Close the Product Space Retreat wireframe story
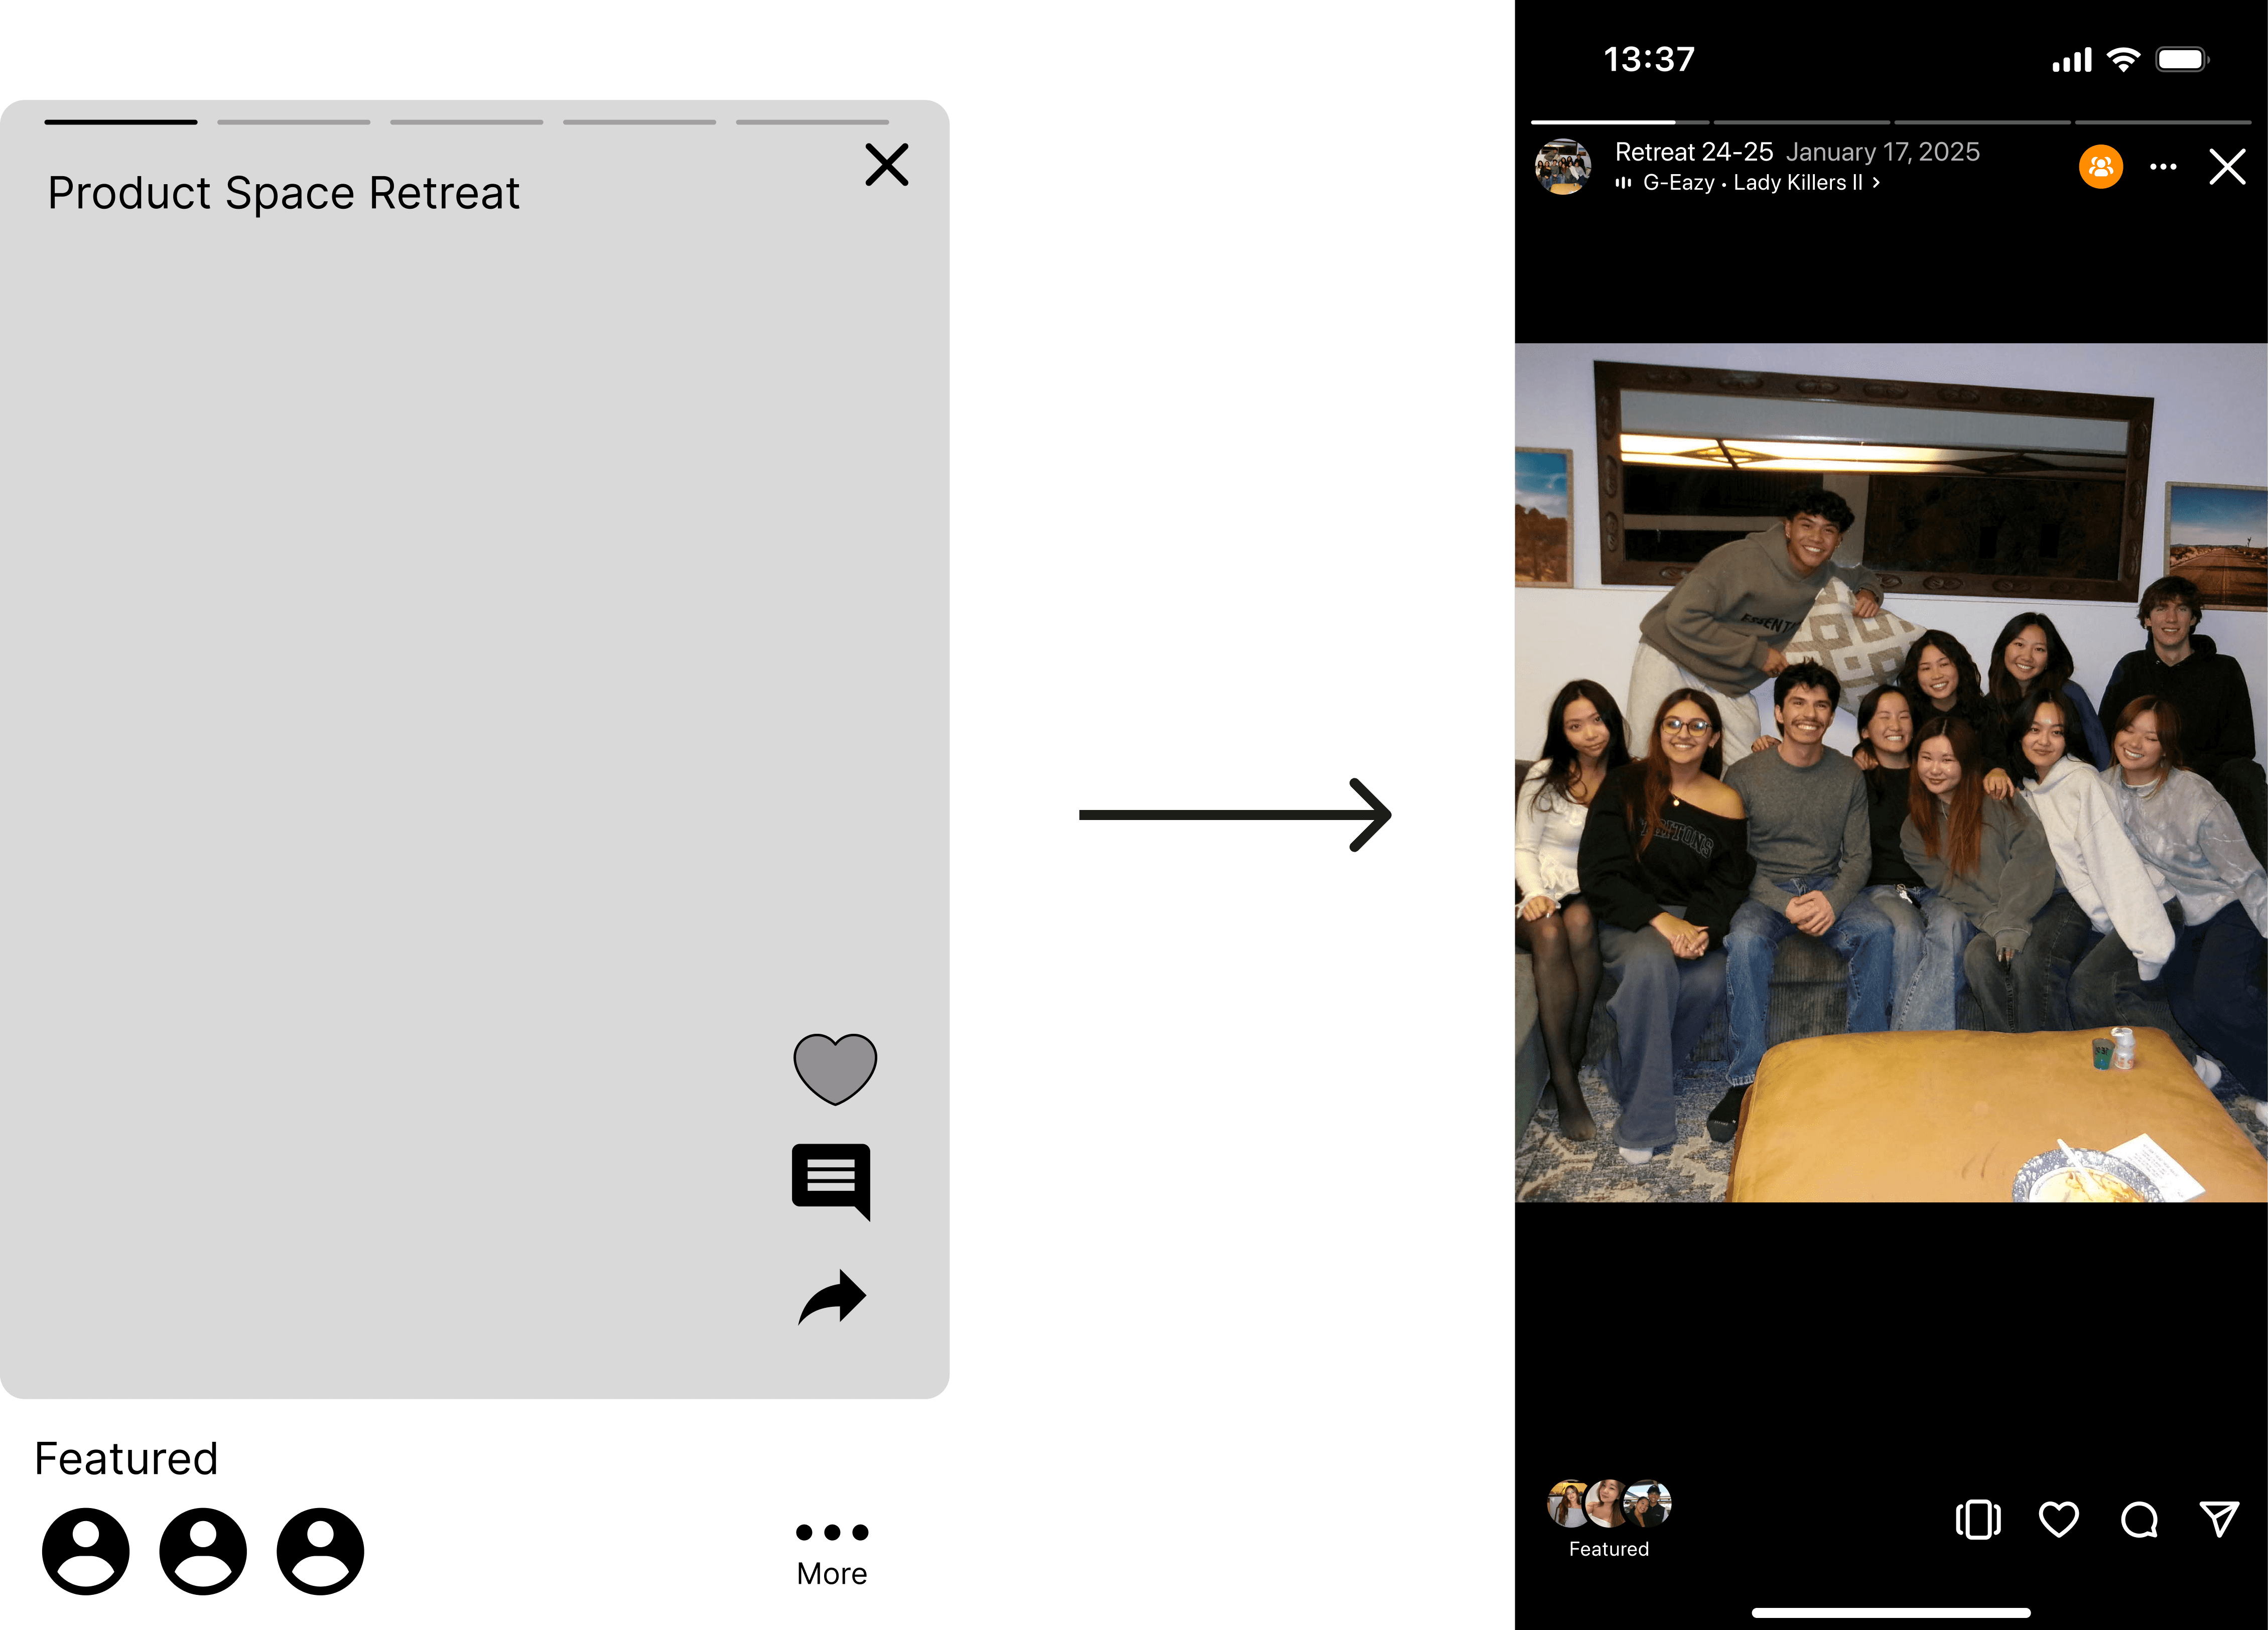This screenshot has height=1630, width=2268. point(886,165)
